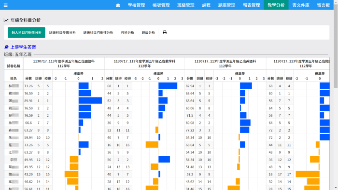Select the 個人科目均衡性分析 tab
This screenshot has width=338, height=190.
coord(27,32)
